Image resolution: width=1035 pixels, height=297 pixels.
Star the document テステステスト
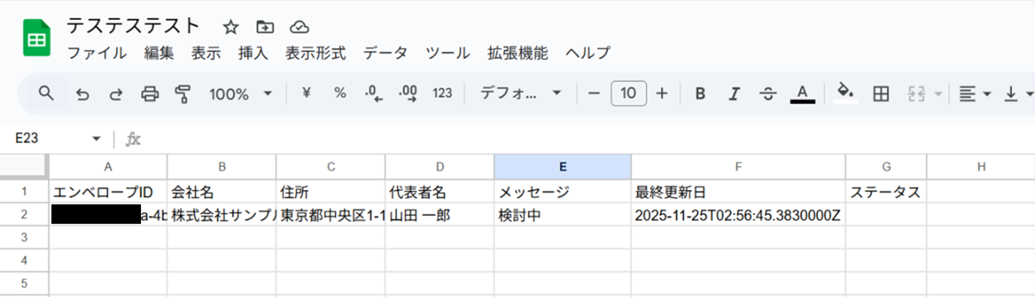click(x=231, y=27)
